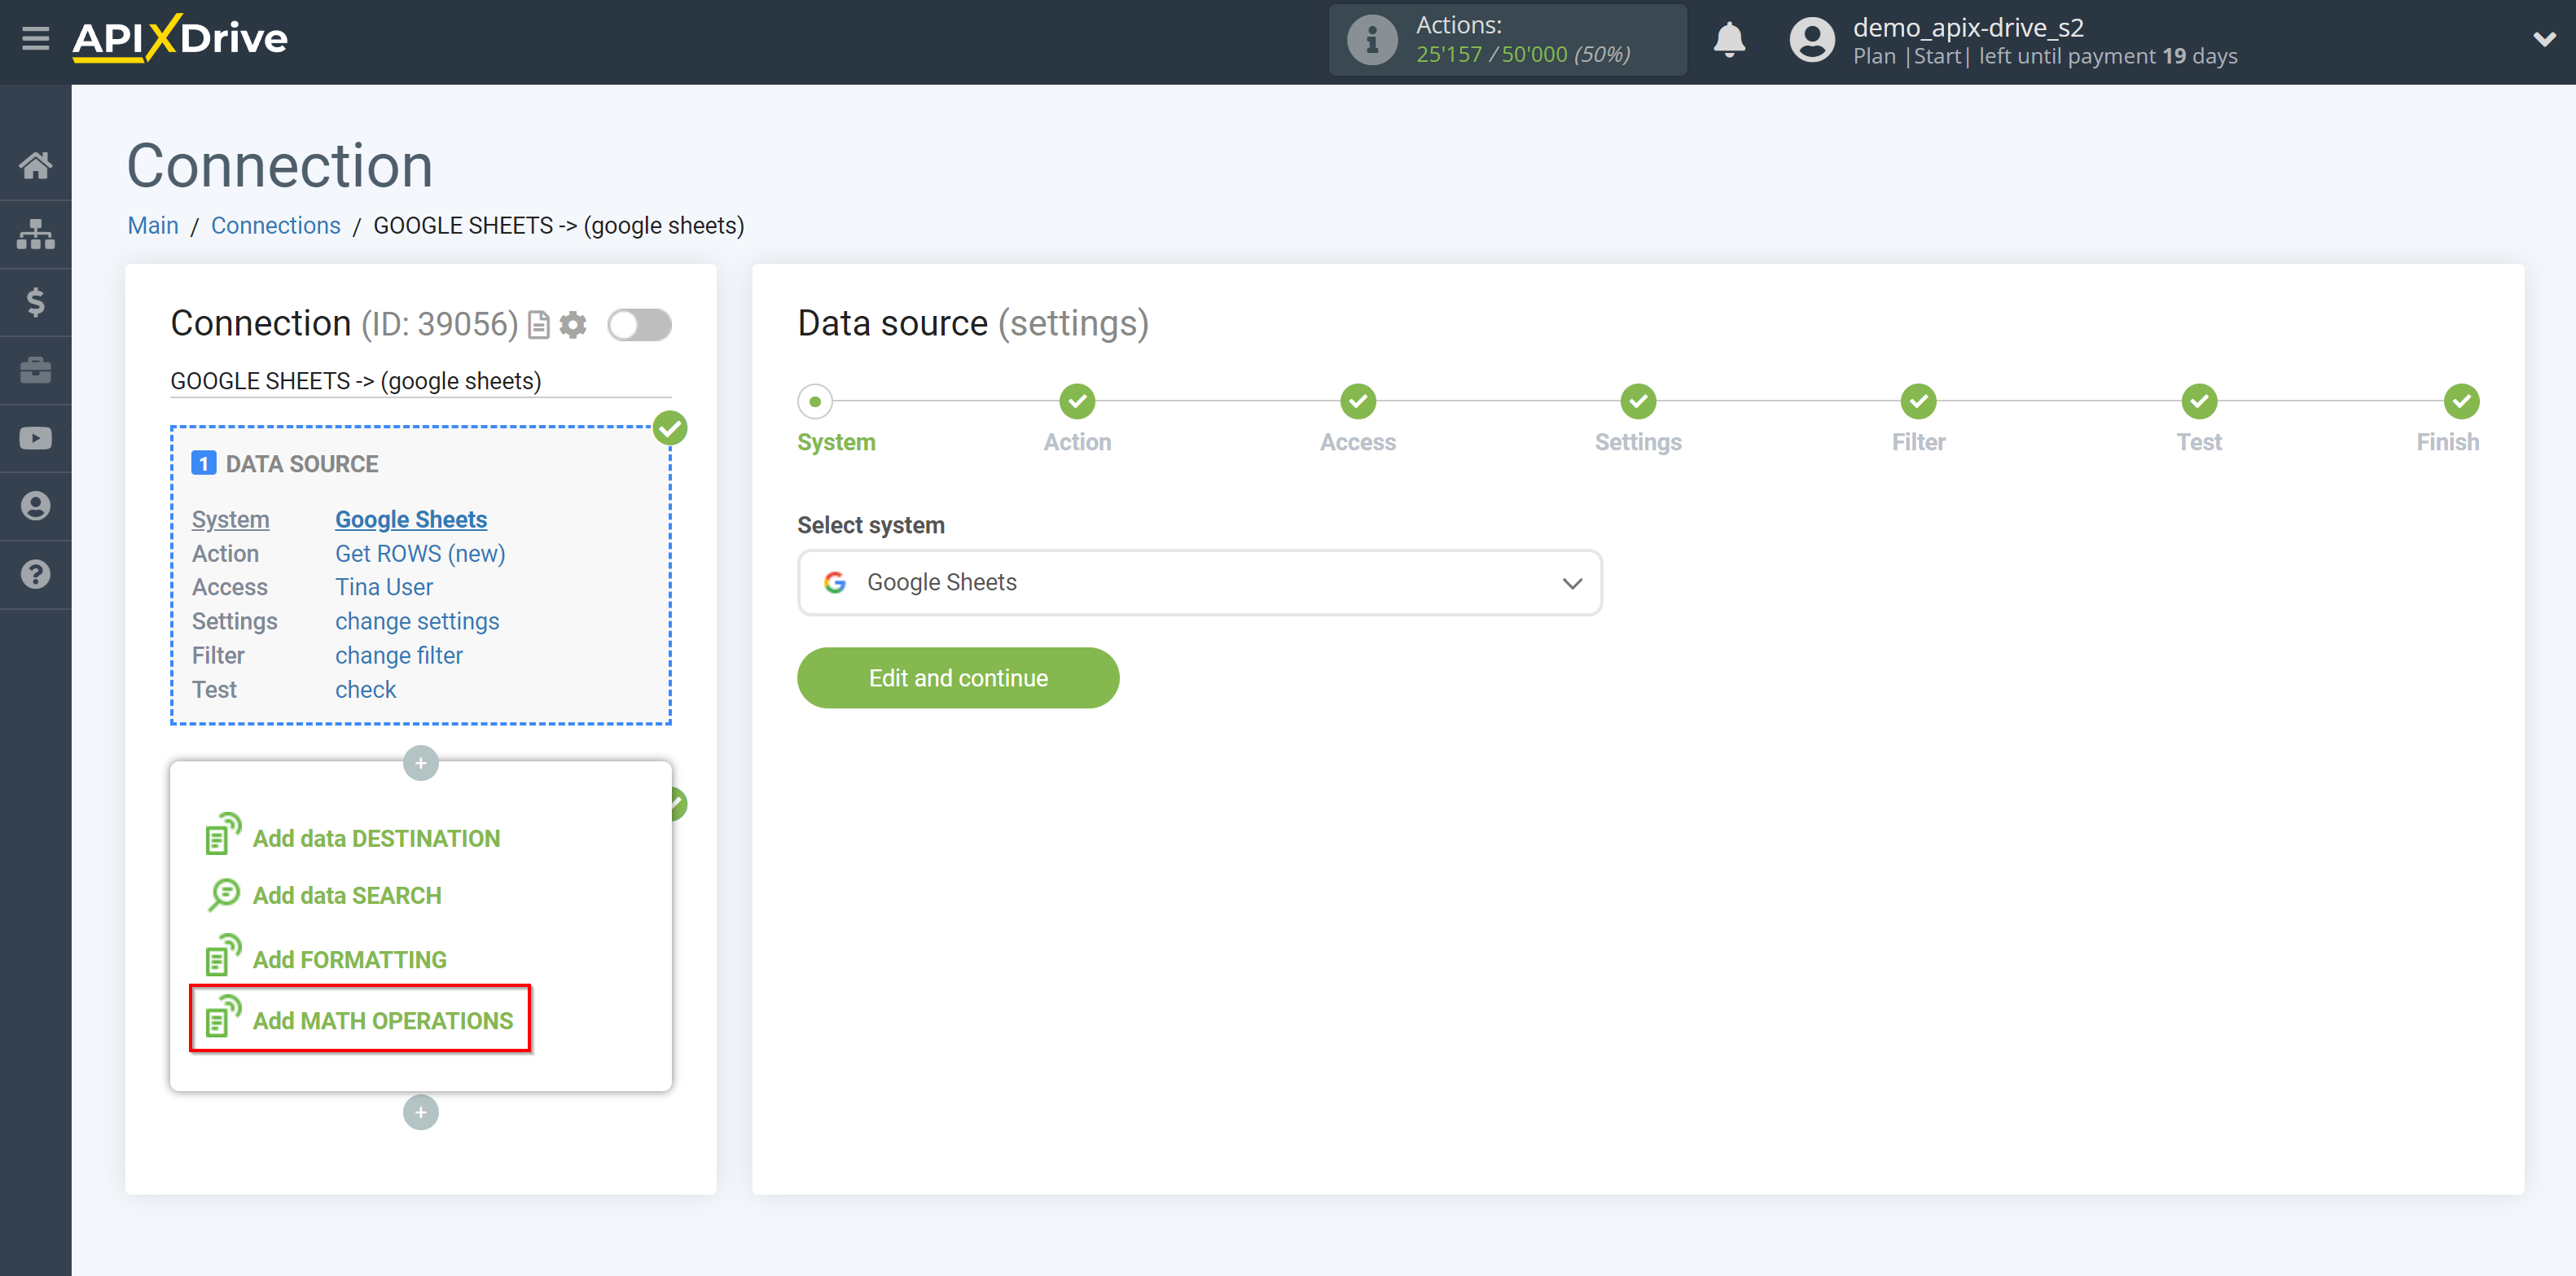2576x1276 pixels.
Task: Open the Google Sheets system link
Action: pyautogui.click(x=411, y=519)
